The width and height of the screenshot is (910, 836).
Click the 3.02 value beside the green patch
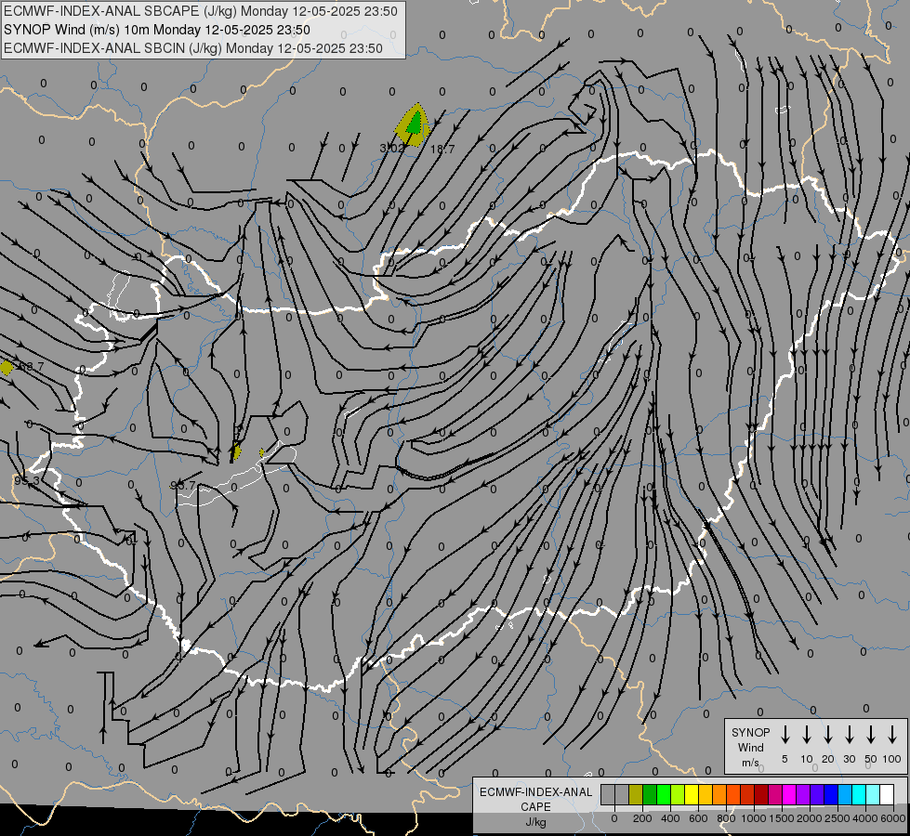click(x=391, y=149)
